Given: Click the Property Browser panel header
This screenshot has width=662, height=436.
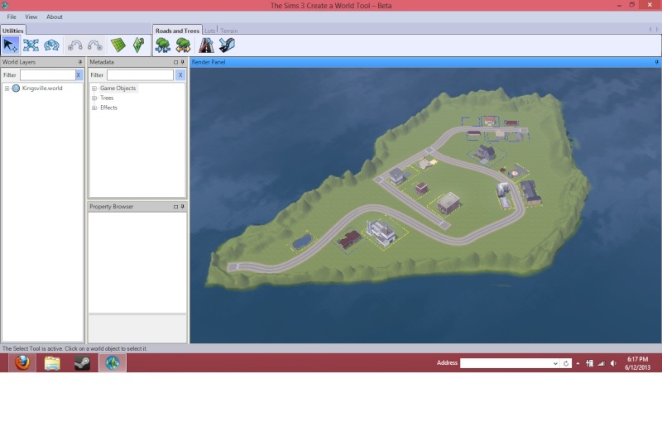Looking at the screenshot, I should [x=137, y=207].
